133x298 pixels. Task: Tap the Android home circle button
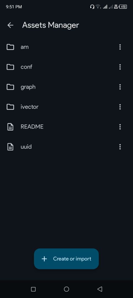click(x=66, y=289)
